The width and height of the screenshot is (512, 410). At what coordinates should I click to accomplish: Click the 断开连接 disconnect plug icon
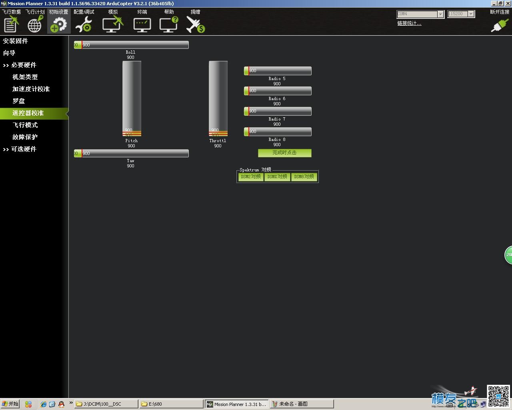(x=500, y=25)
